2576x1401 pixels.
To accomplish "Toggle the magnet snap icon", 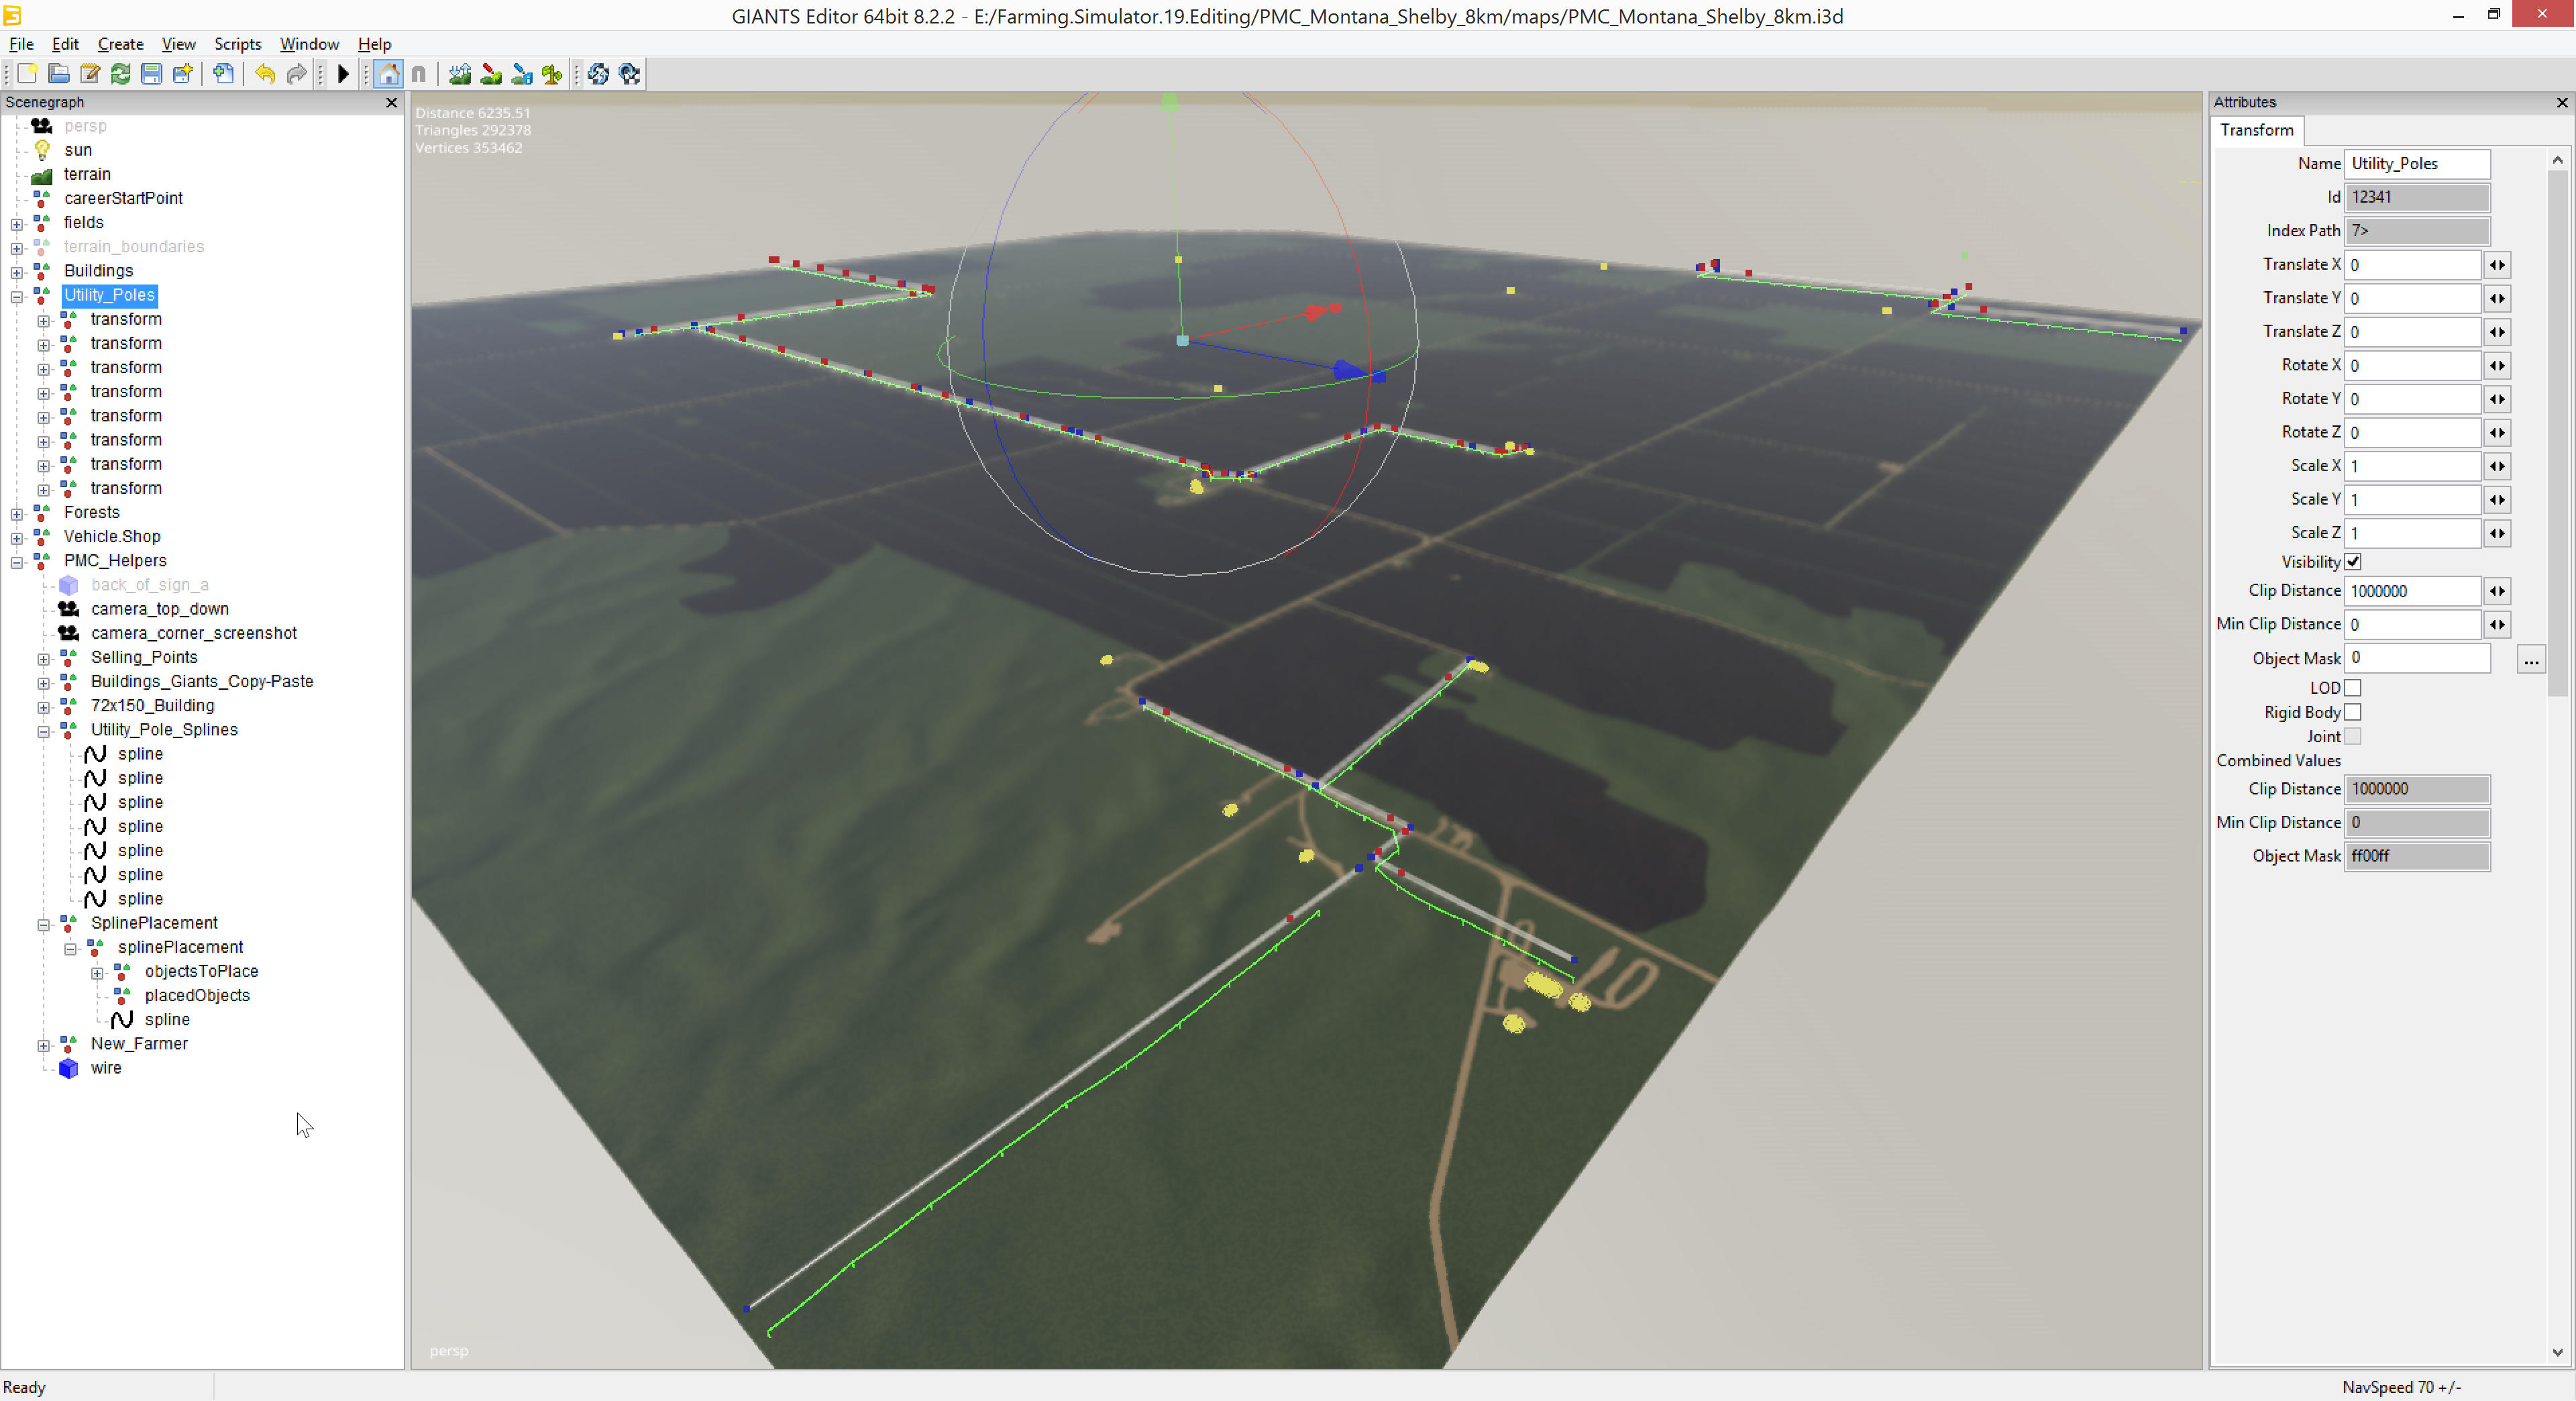I will tap(419, 74).
